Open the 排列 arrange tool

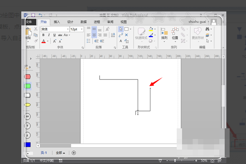[x=164, y=34]
